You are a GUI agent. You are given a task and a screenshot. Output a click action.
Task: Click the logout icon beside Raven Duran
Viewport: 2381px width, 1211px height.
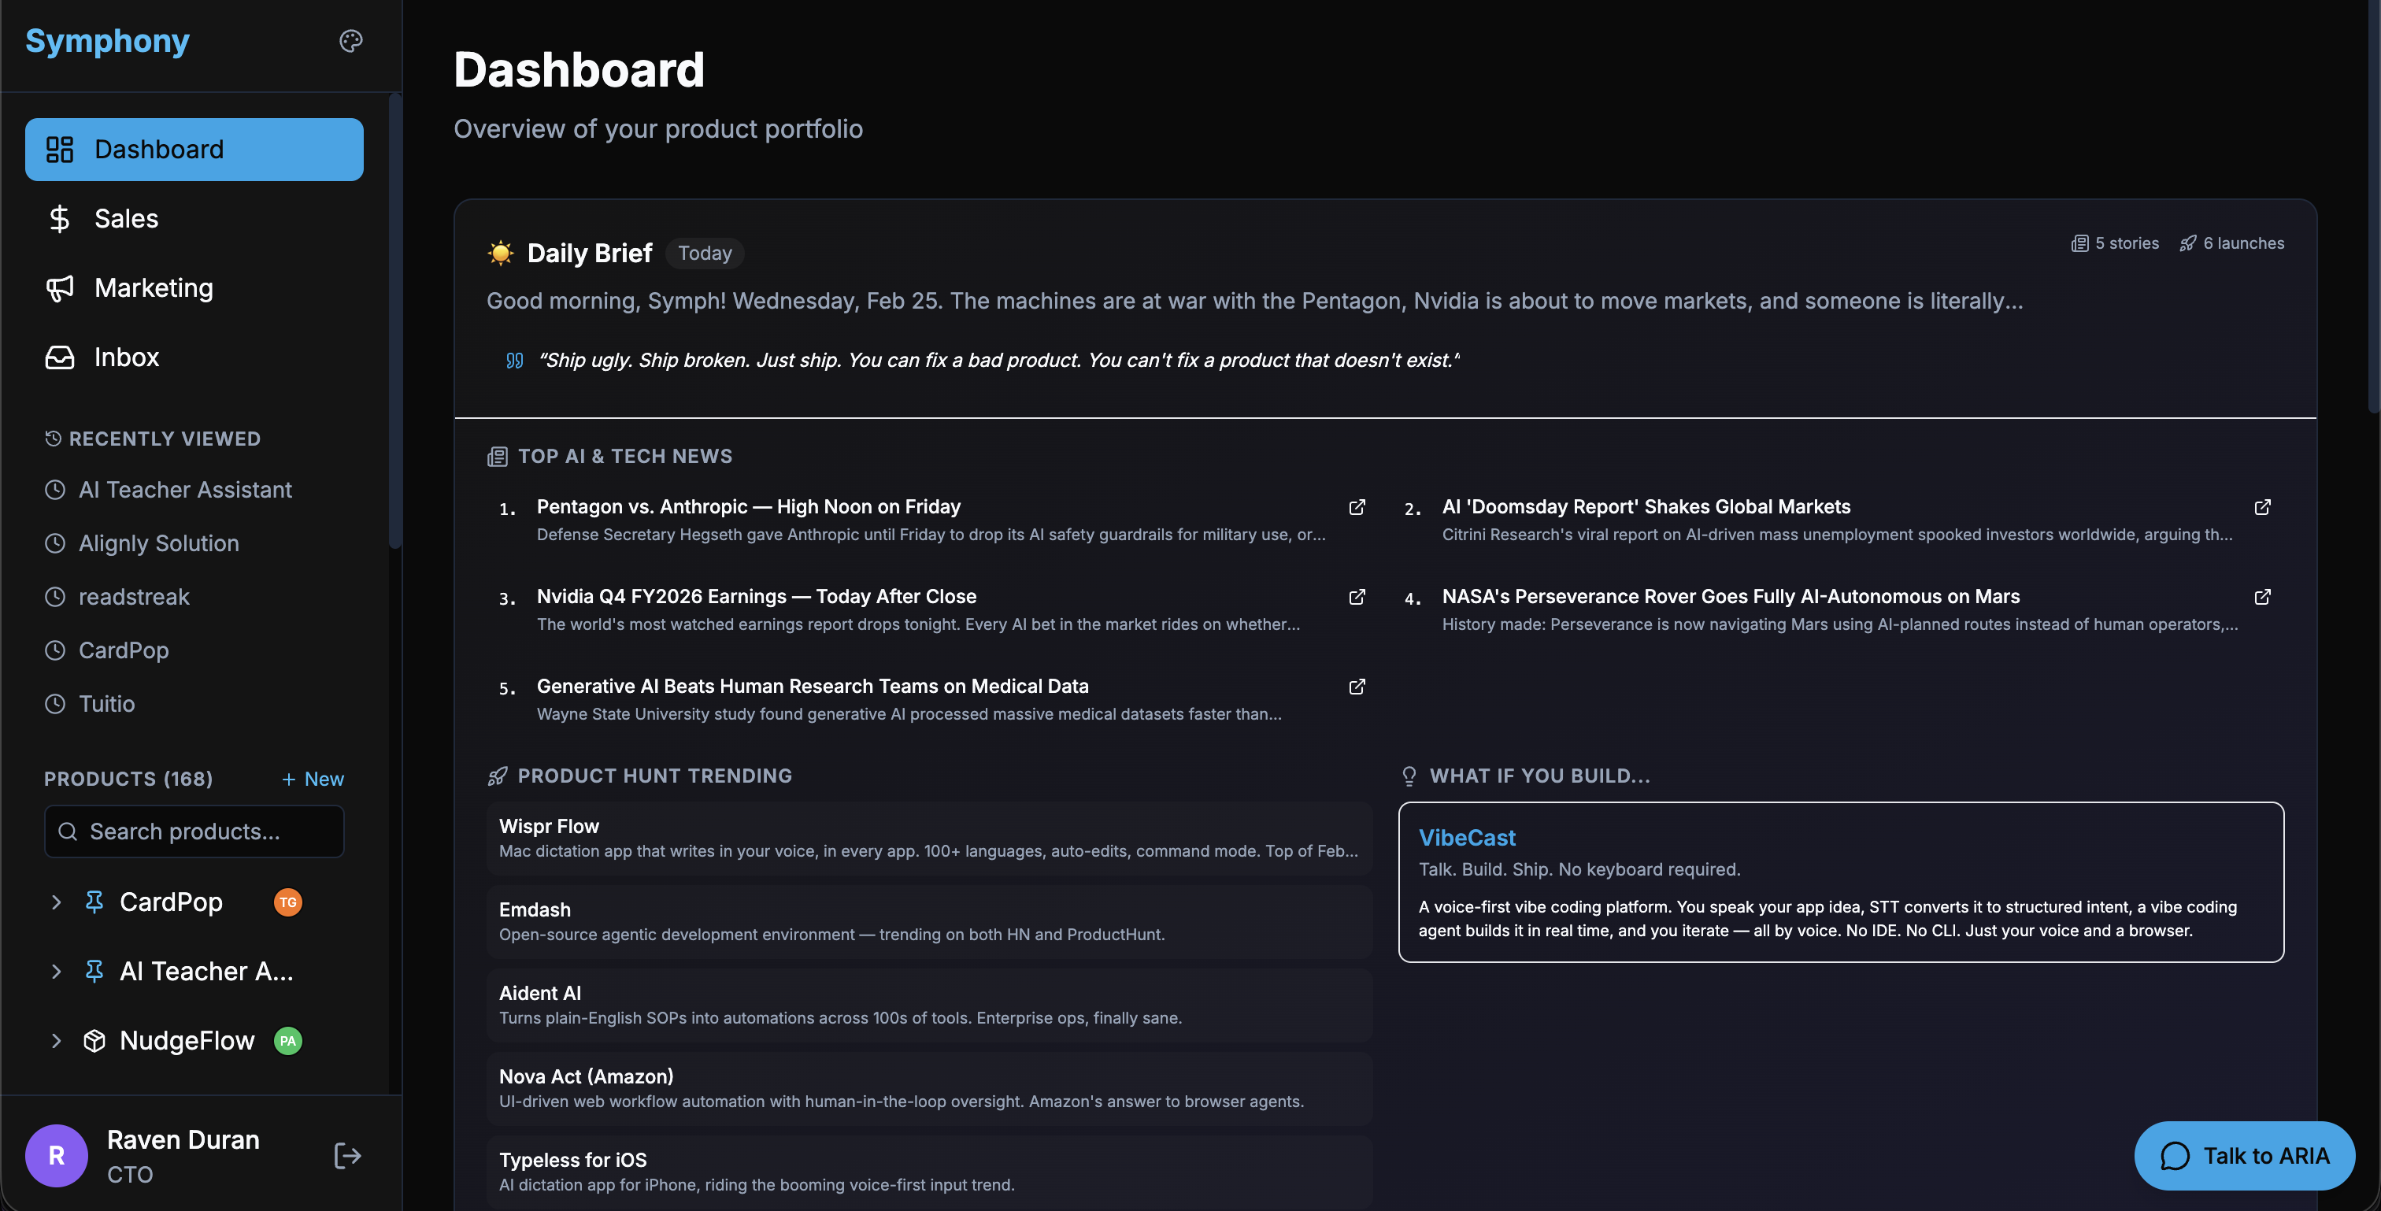(346, 1156)
